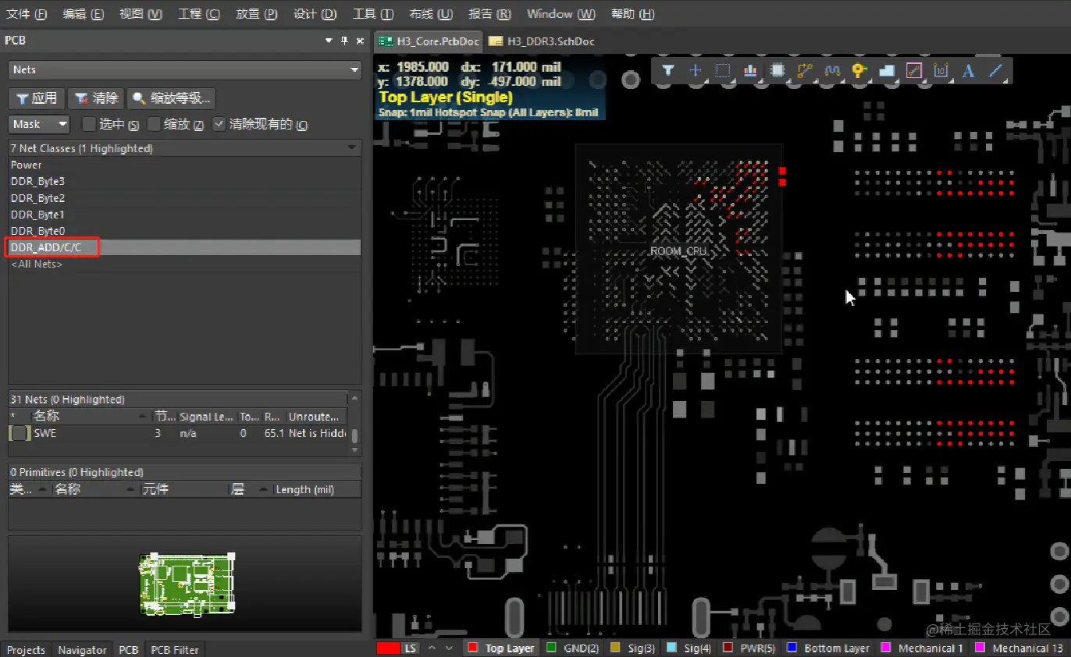Expand the 7 Net Classes dropdown list

click(352, 147)
